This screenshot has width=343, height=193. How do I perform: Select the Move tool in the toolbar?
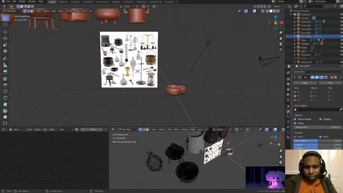click(5, 32)
